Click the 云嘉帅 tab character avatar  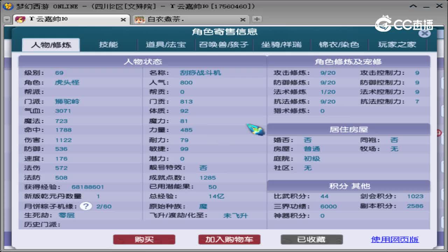click(x=20, y=19)
